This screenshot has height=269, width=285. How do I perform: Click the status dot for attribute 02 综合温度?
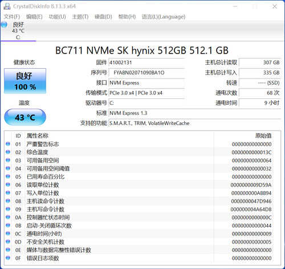(x=8, y=152)
